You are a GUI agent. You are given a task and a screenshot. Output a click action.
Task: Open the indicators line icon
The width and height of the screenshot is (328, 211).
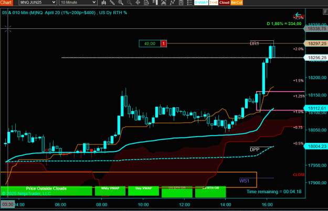click(172, 3)
